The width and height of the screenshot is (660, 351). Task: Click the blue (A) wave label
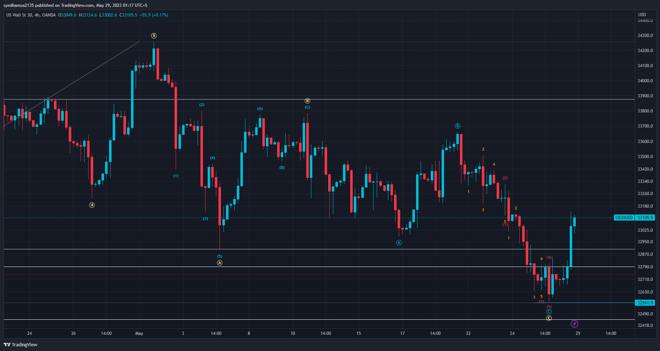(x=260, y=108)
